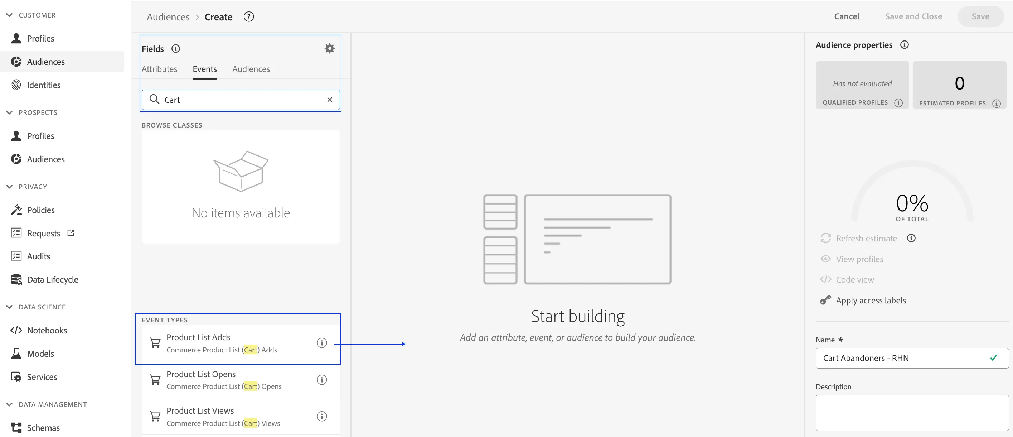Click the info icon next to Fields
This screenshot has width=1013, height=437.
coord(176,48)
